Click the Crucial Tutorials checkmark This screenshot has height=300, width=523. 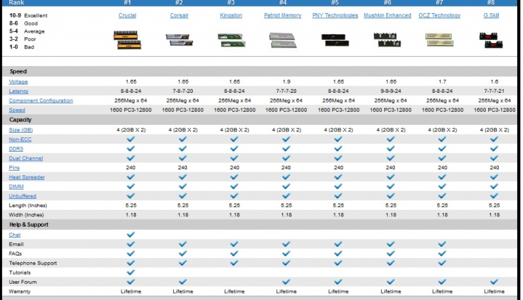(130, 272)
